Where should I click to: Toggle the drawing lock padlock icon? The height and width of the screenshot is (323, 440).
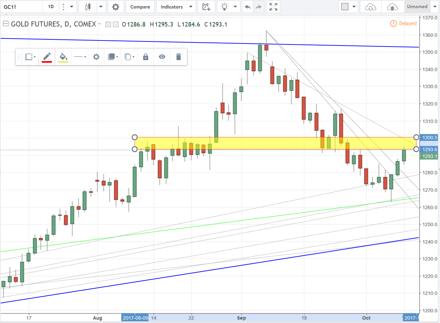(145, 57)
